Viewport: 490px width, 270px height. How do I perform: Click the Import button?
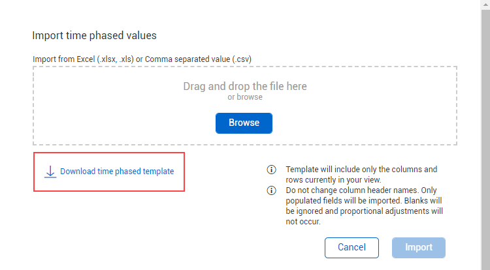(x=418, y=247)
